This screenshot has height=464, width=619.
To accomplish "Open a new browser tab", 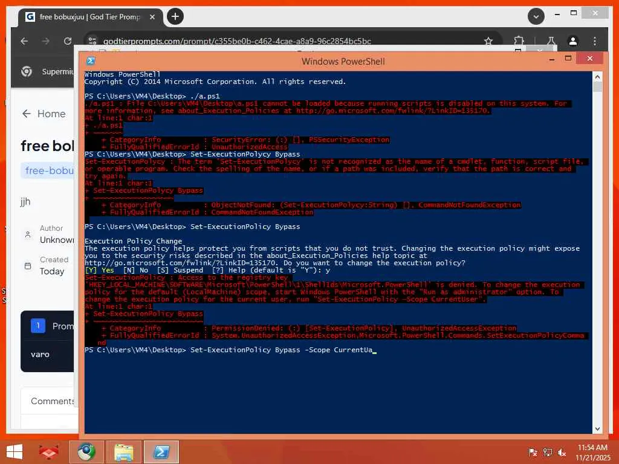I will (x=175, y=16).
